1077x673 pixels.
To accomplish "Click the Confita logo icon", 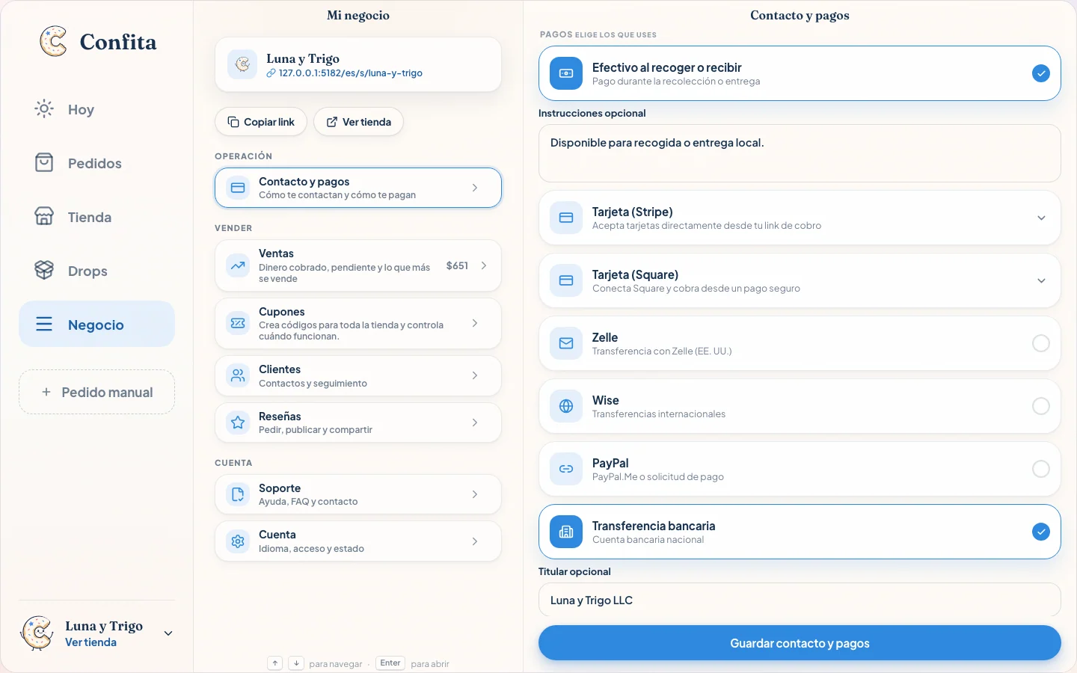I will [x=54, y=41].
